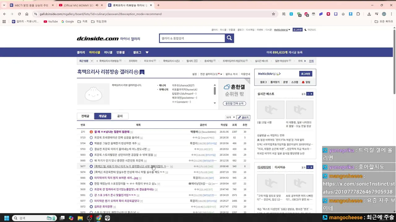396x222 pixels.
Task: Click the magnifier search button beside gallery search
Action: click(229, 38)
